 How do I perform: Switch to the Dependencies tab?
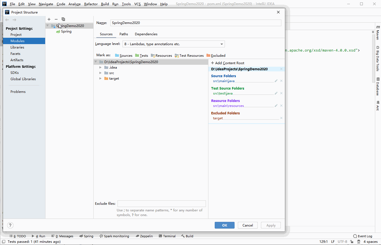tap(146, 34)
